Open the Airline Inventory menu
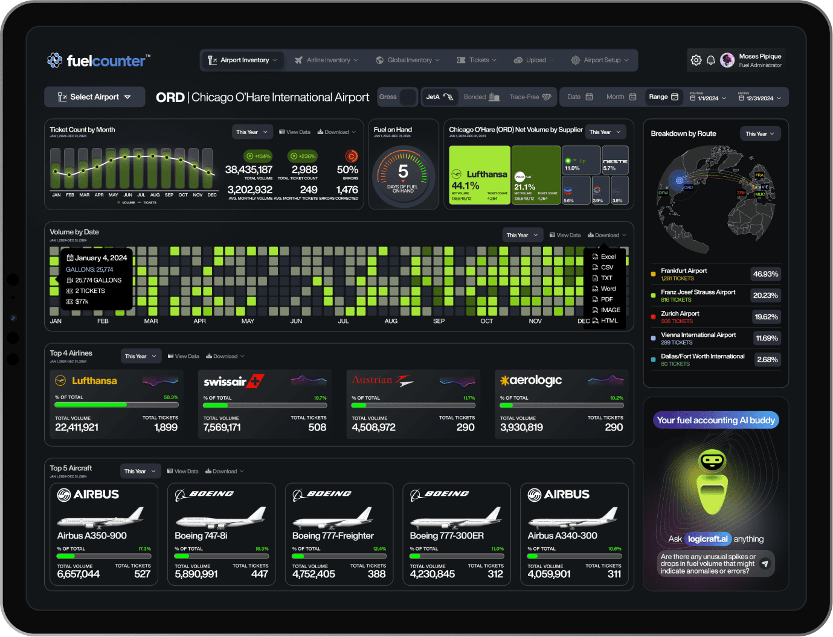The height and width of the screenshot is (637, 833). pos(326,60)
